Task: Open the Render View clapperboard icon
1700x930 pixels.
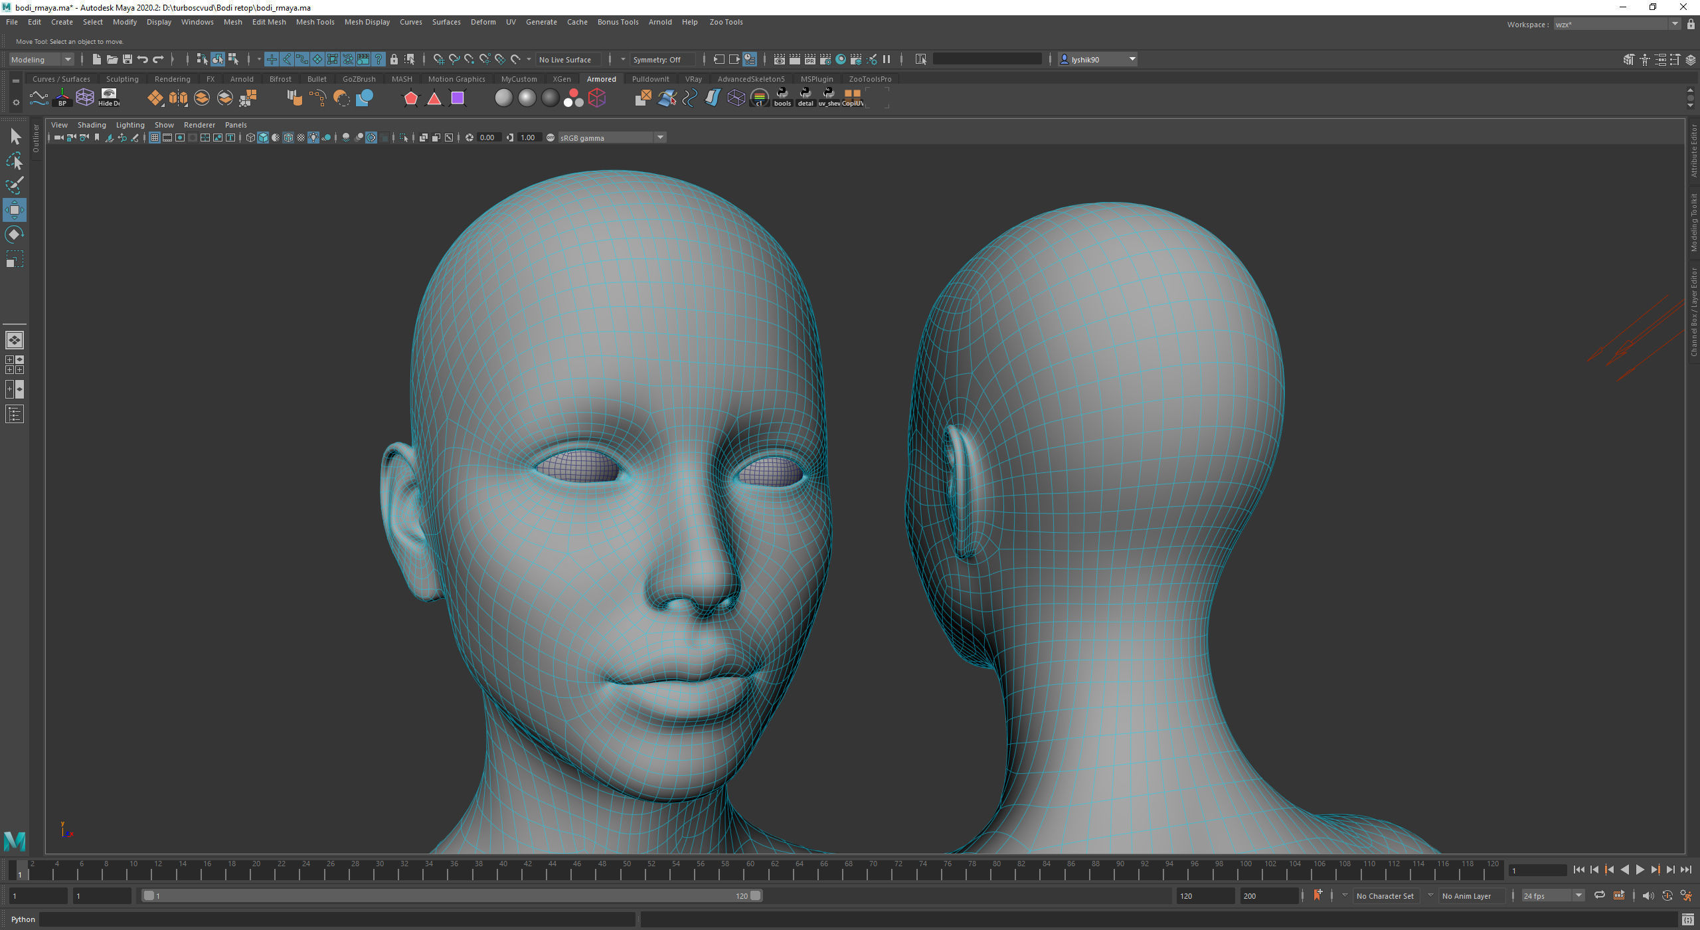Action: coord(779,59)
